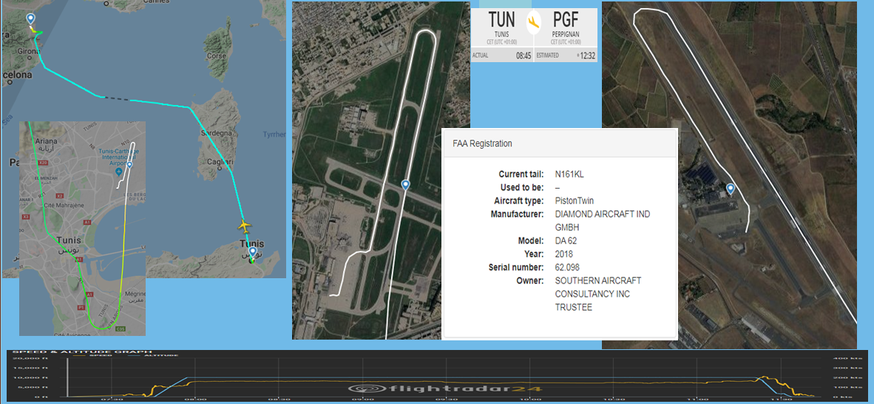
Task: Select the pin at Tunis-Carthage International Airport inset map
Action: (129, 165)
